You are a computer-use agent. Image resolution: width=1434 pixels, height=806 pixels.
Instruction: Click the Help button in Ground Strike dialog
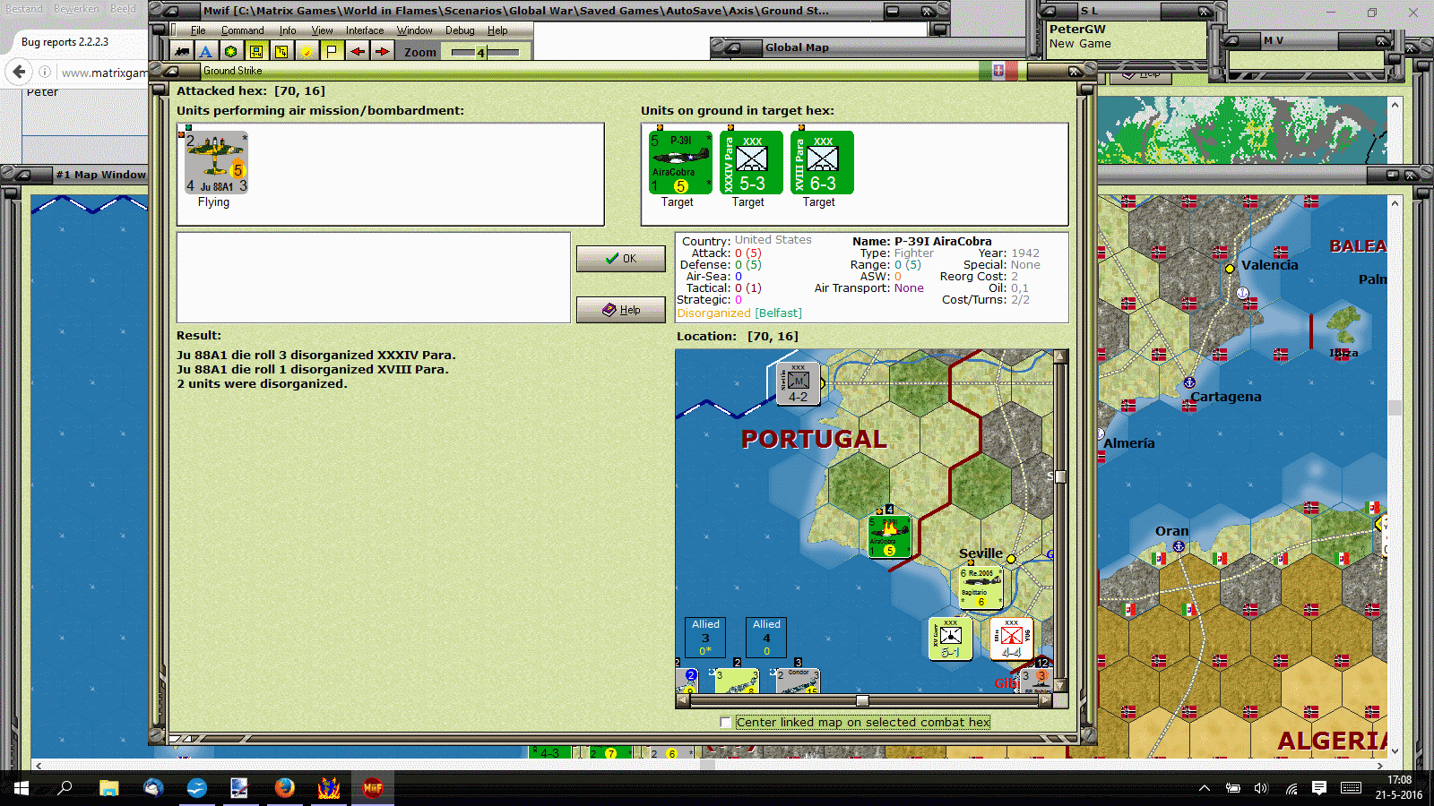pyautogui.click(x=620, y=310)
